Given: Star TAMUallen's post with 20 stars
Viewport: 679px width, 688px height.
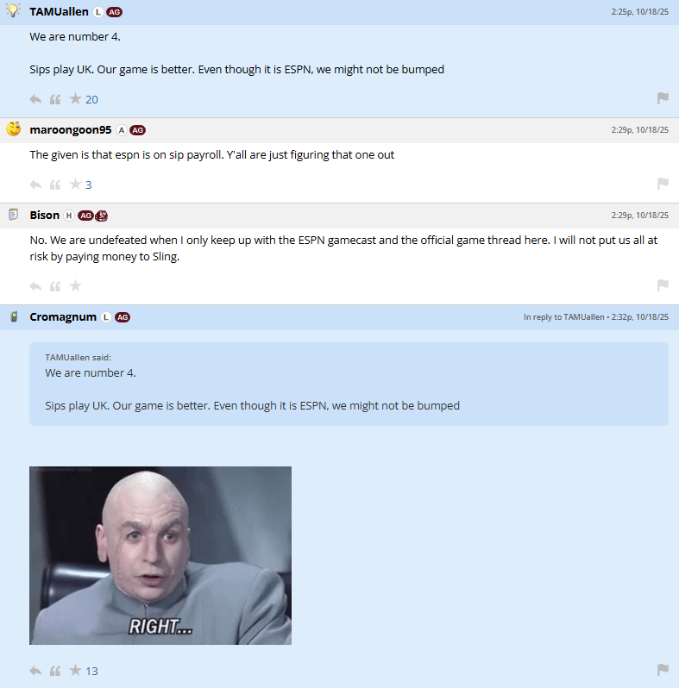Looking at the screenshot, I should pos(76,99).
